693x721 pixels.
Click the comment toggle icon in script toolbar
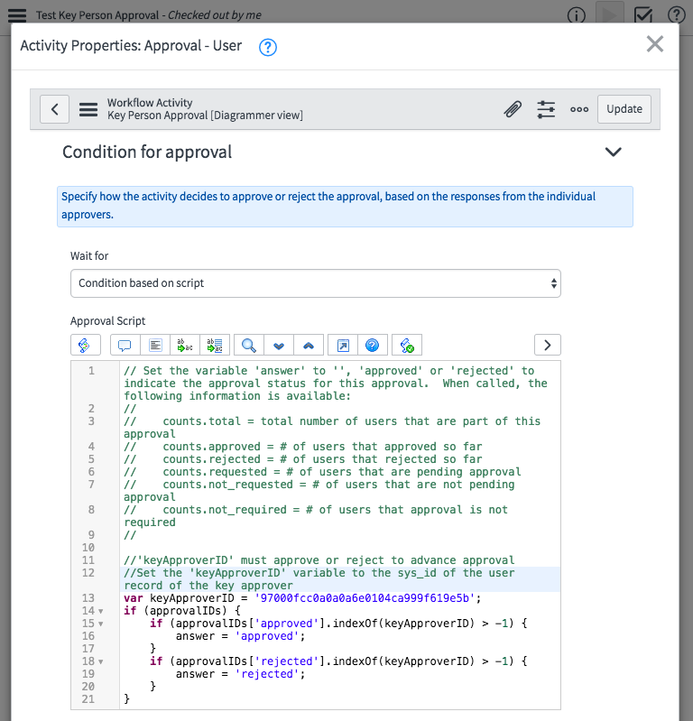click(x=125, y=345)
